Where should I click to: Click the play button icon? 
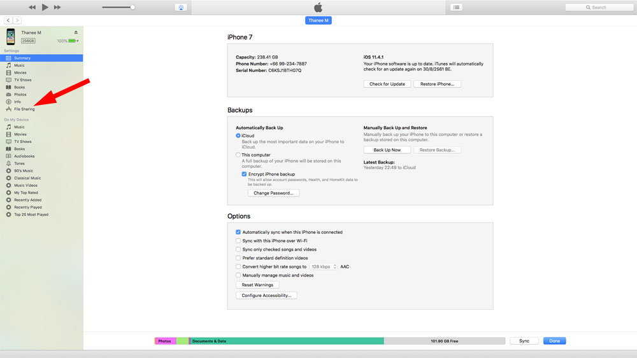[45, 7]
